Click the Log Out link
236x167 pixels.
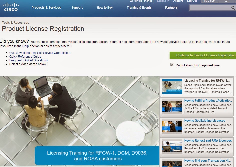pos(192,1)
